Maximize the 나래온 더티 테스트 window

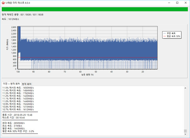(177, 3)
